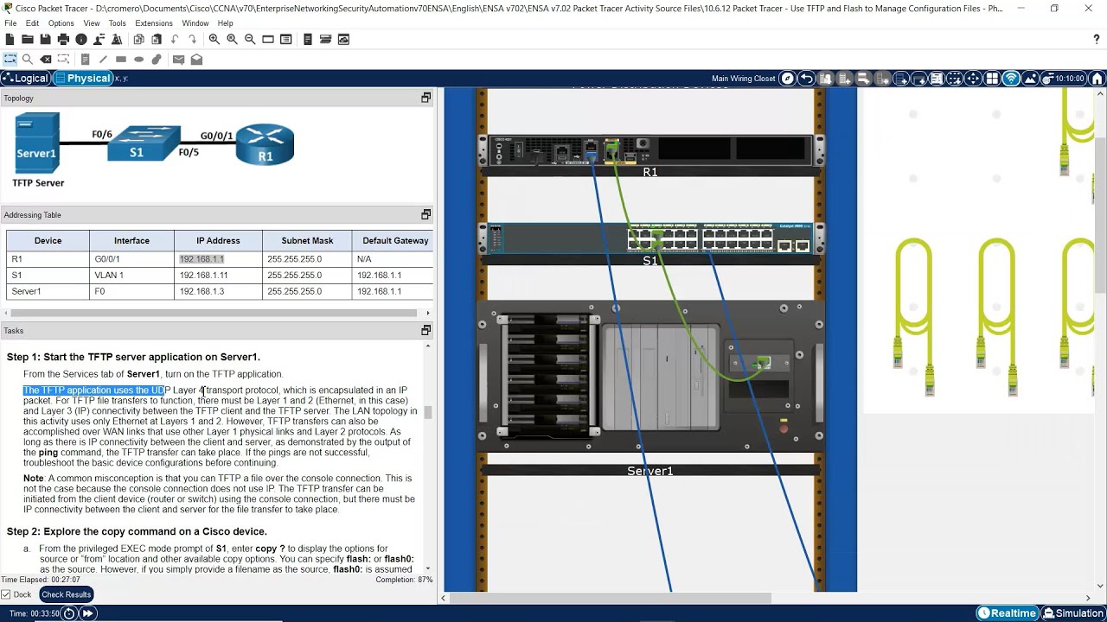Open the View menu
The width and height of the screenshot is (1107, 622).
tap(92, 23)
